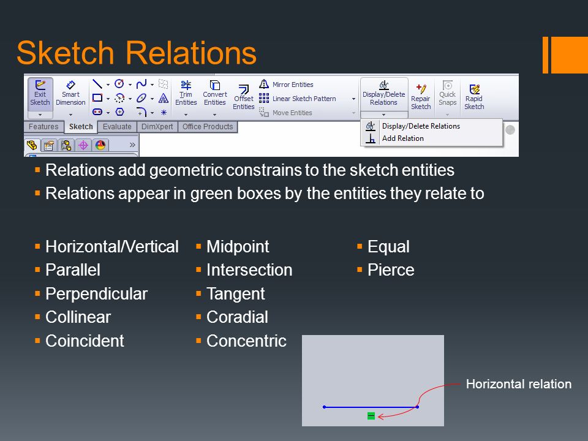Switch to the Features tab
Screen dimensions: 588x441
43,127
